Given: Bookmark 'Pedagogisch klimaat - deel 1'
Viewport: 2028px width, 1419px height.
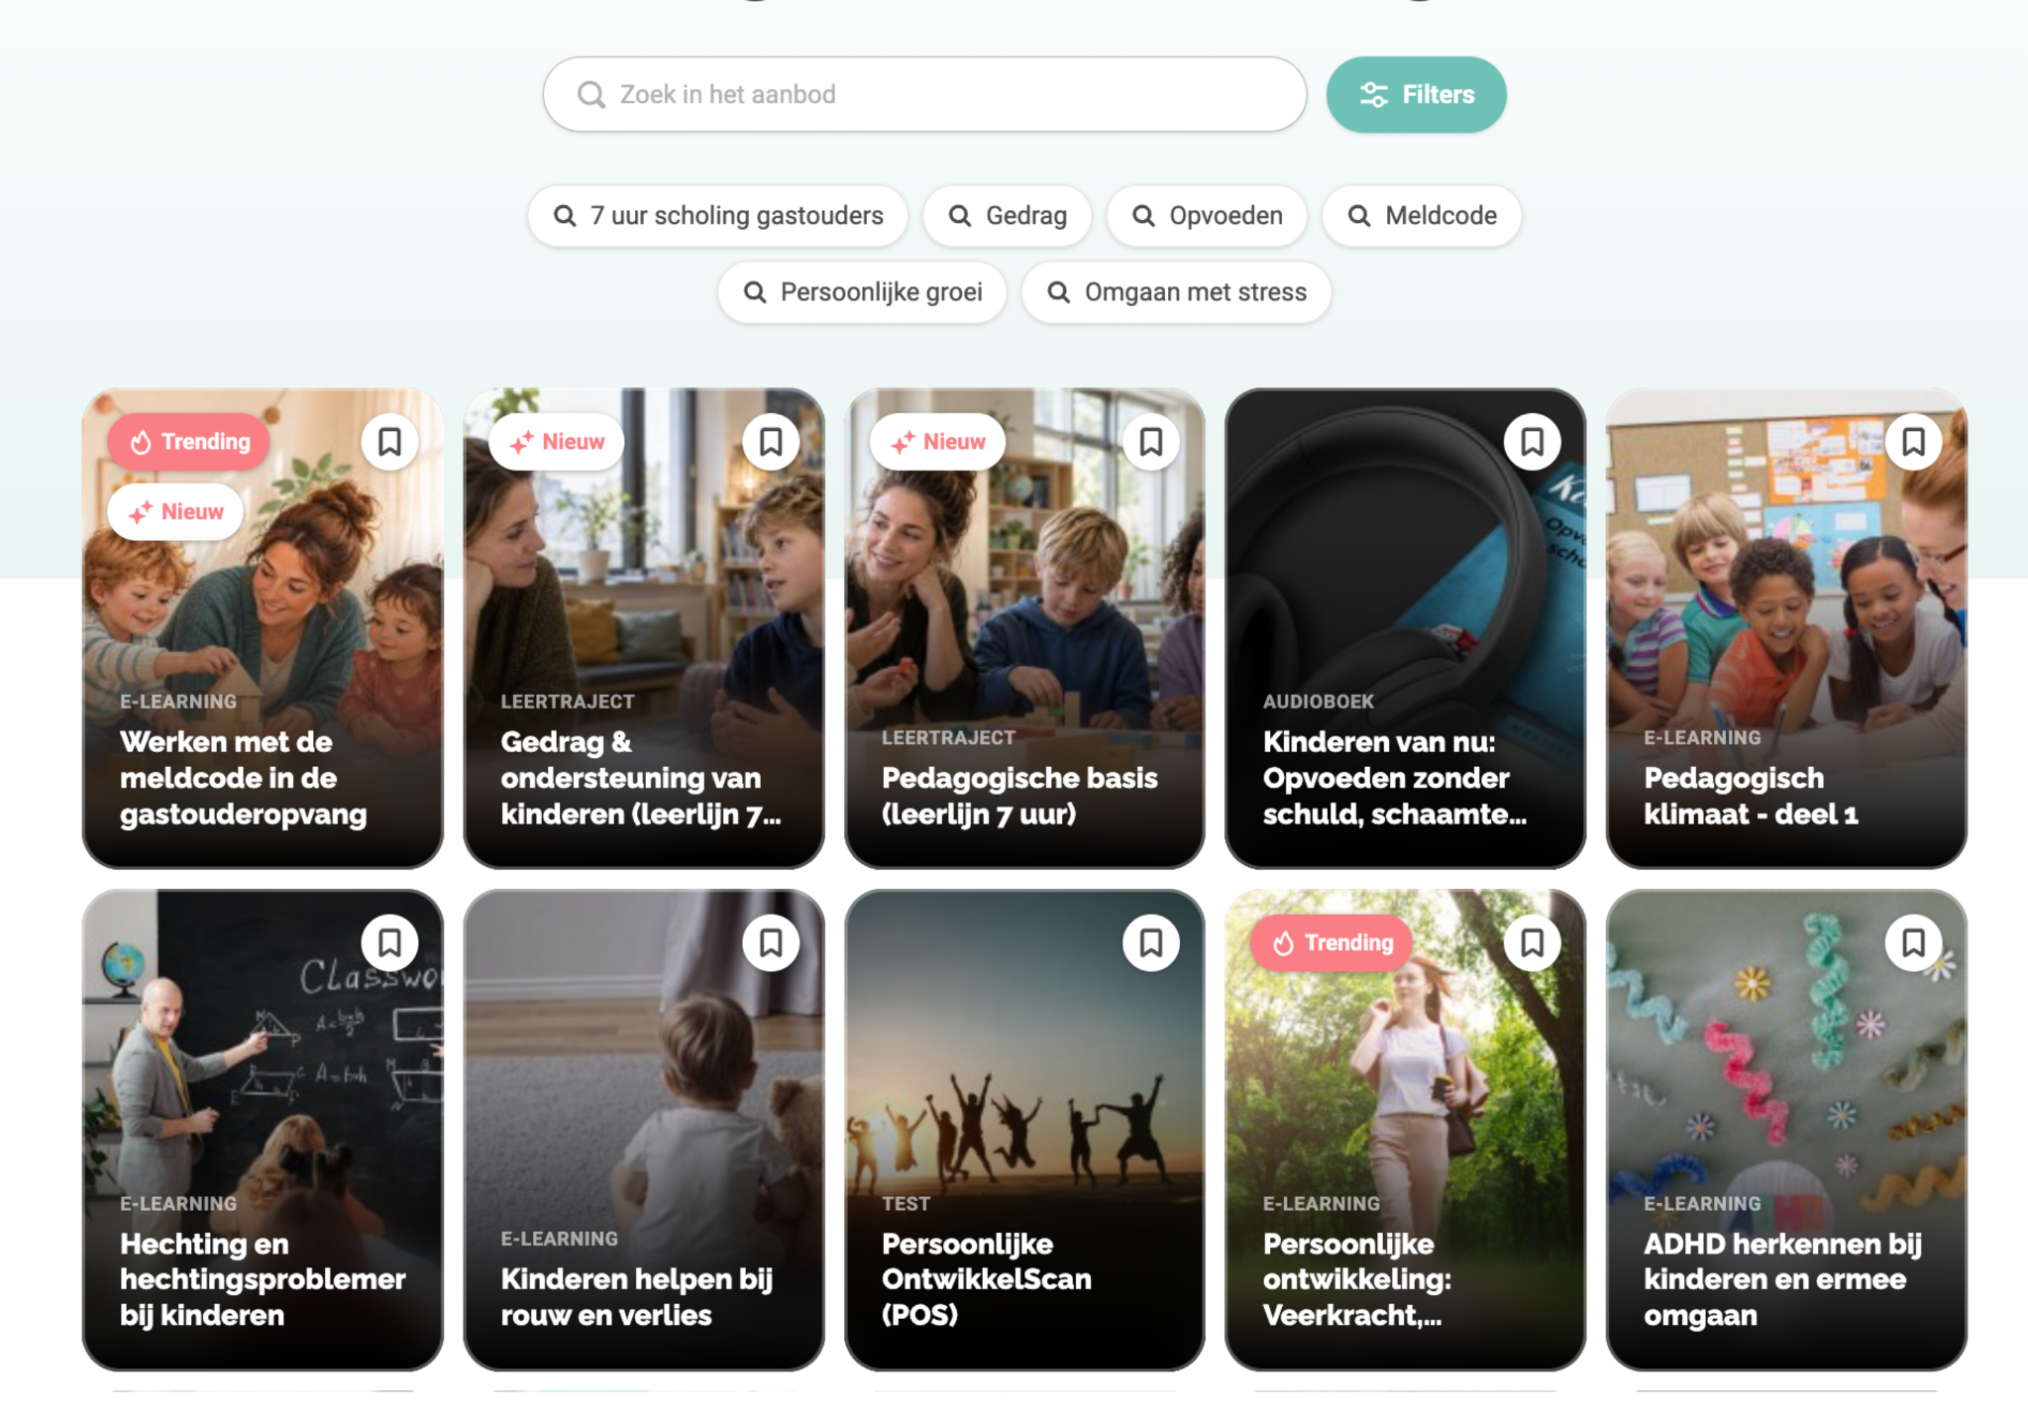Looking at the screenshot, I should pyautogui.click(x=1914, y=442).
